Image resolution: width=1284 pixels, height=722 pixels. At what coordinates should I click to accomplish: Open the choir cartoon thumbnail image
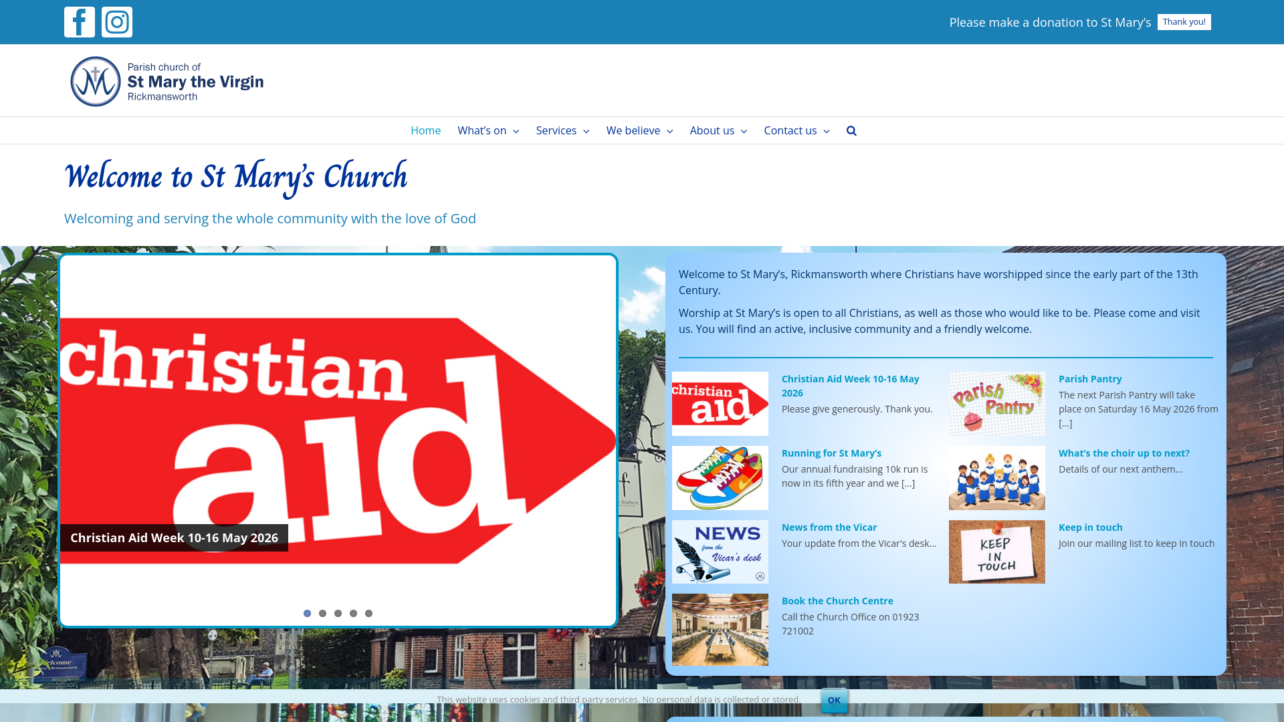[x=996, y=478]
